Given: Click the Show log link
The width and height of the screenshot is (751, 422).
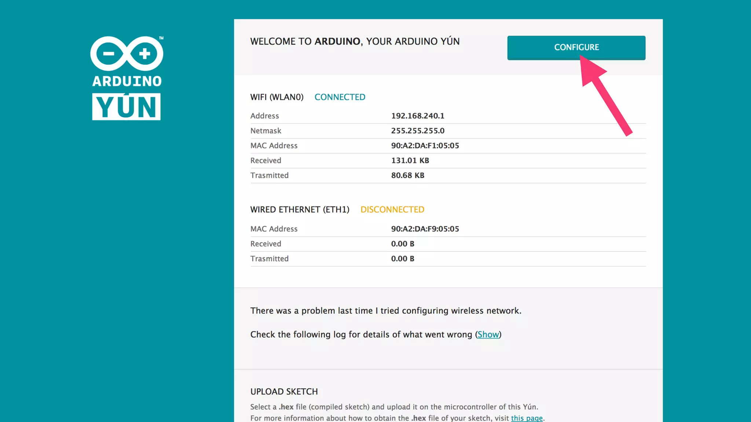Looking at the screenshot, I should 488,334.
